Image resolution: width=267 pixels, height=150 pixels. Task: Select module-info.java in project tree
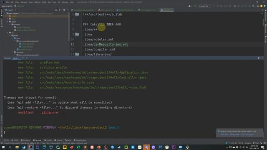[x=24, y=49]
